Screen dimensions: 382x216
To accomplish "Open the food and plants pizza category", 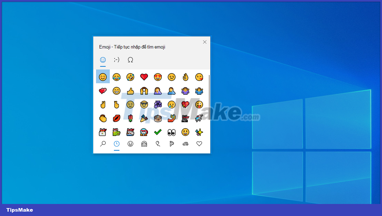I will [171, 144].
